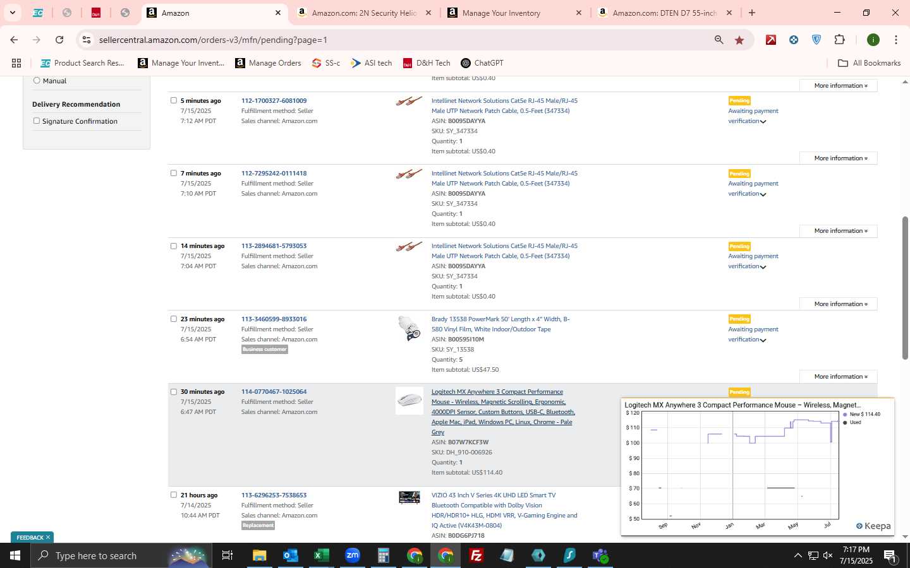
Task: Switch to the 2N Security Helios tab
Action: (364, 13)
